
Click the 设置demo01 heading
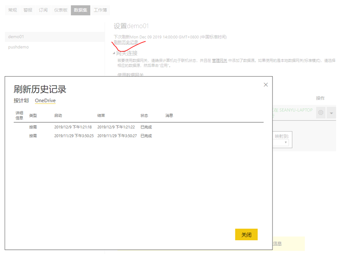(131, 26)
